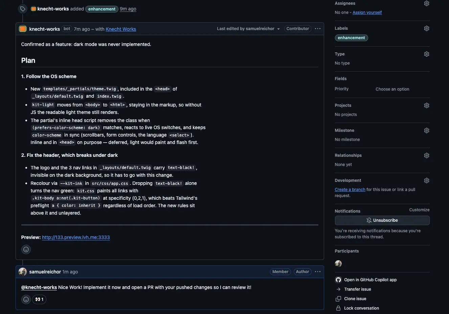Click the Member badge
449x314 pixels.
[280, 272]
